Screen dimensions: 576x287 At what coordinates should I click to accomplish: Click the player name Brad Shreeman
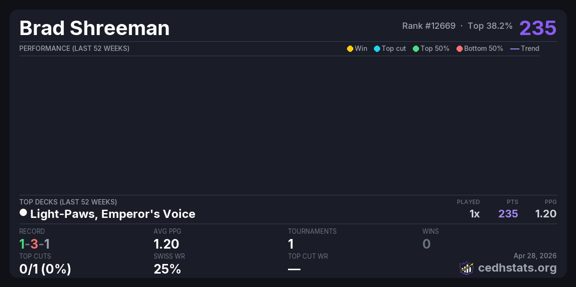click(95, 28)
